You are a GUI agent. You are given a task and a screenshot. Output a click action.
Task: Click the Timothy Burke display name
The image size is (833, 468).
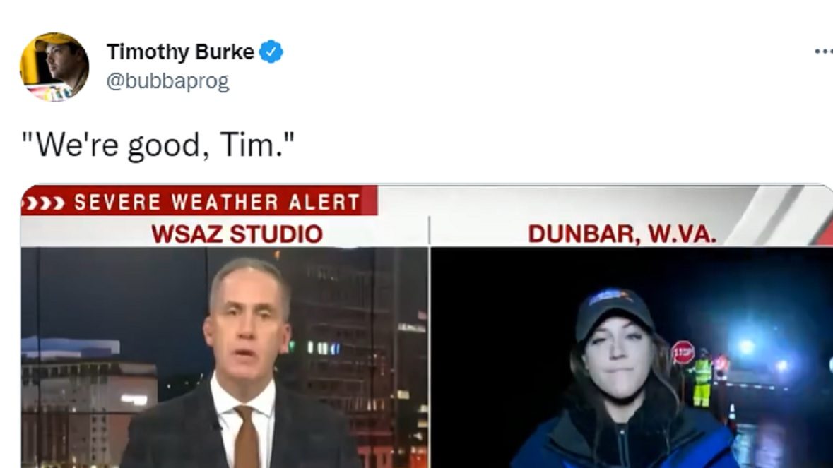181,52
